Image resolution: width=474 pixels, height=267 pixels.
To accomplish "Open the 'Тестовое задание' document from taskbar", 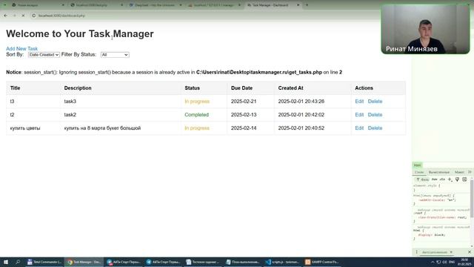I will click(x=203, y=262).
